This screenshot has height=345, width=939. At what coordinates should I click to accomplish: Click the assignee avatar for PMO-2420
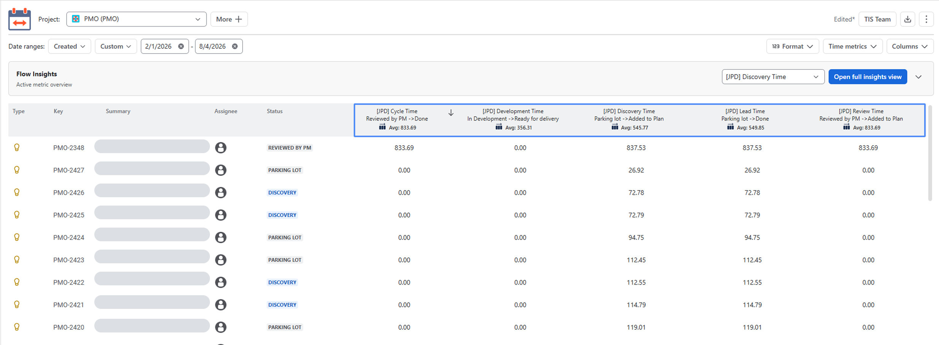(x=221, y=327)
